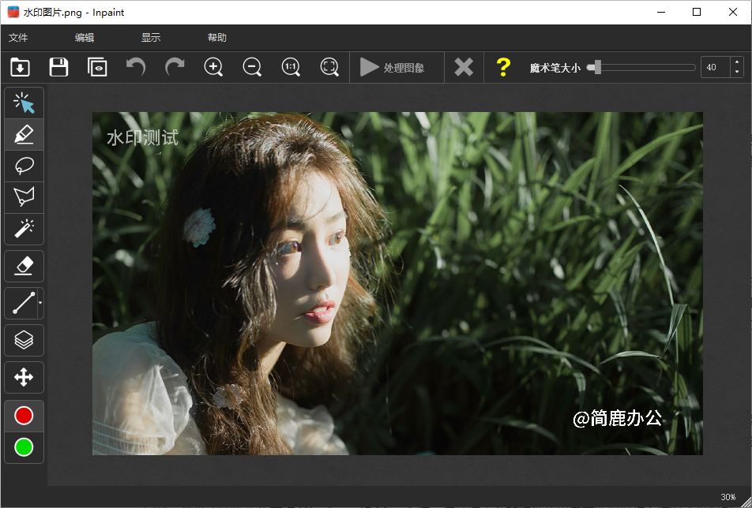
Task: Select the marker highlighter tool
Action: (24, 134)
